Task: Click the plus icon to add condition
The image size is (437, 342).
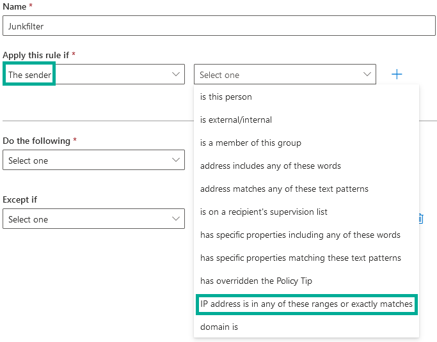Action: point(397,74)
